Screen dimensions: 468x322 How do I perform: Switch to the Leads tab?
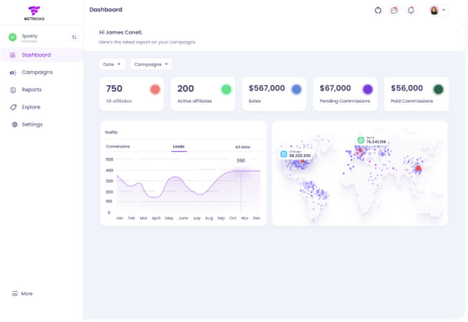click(179, 146)
